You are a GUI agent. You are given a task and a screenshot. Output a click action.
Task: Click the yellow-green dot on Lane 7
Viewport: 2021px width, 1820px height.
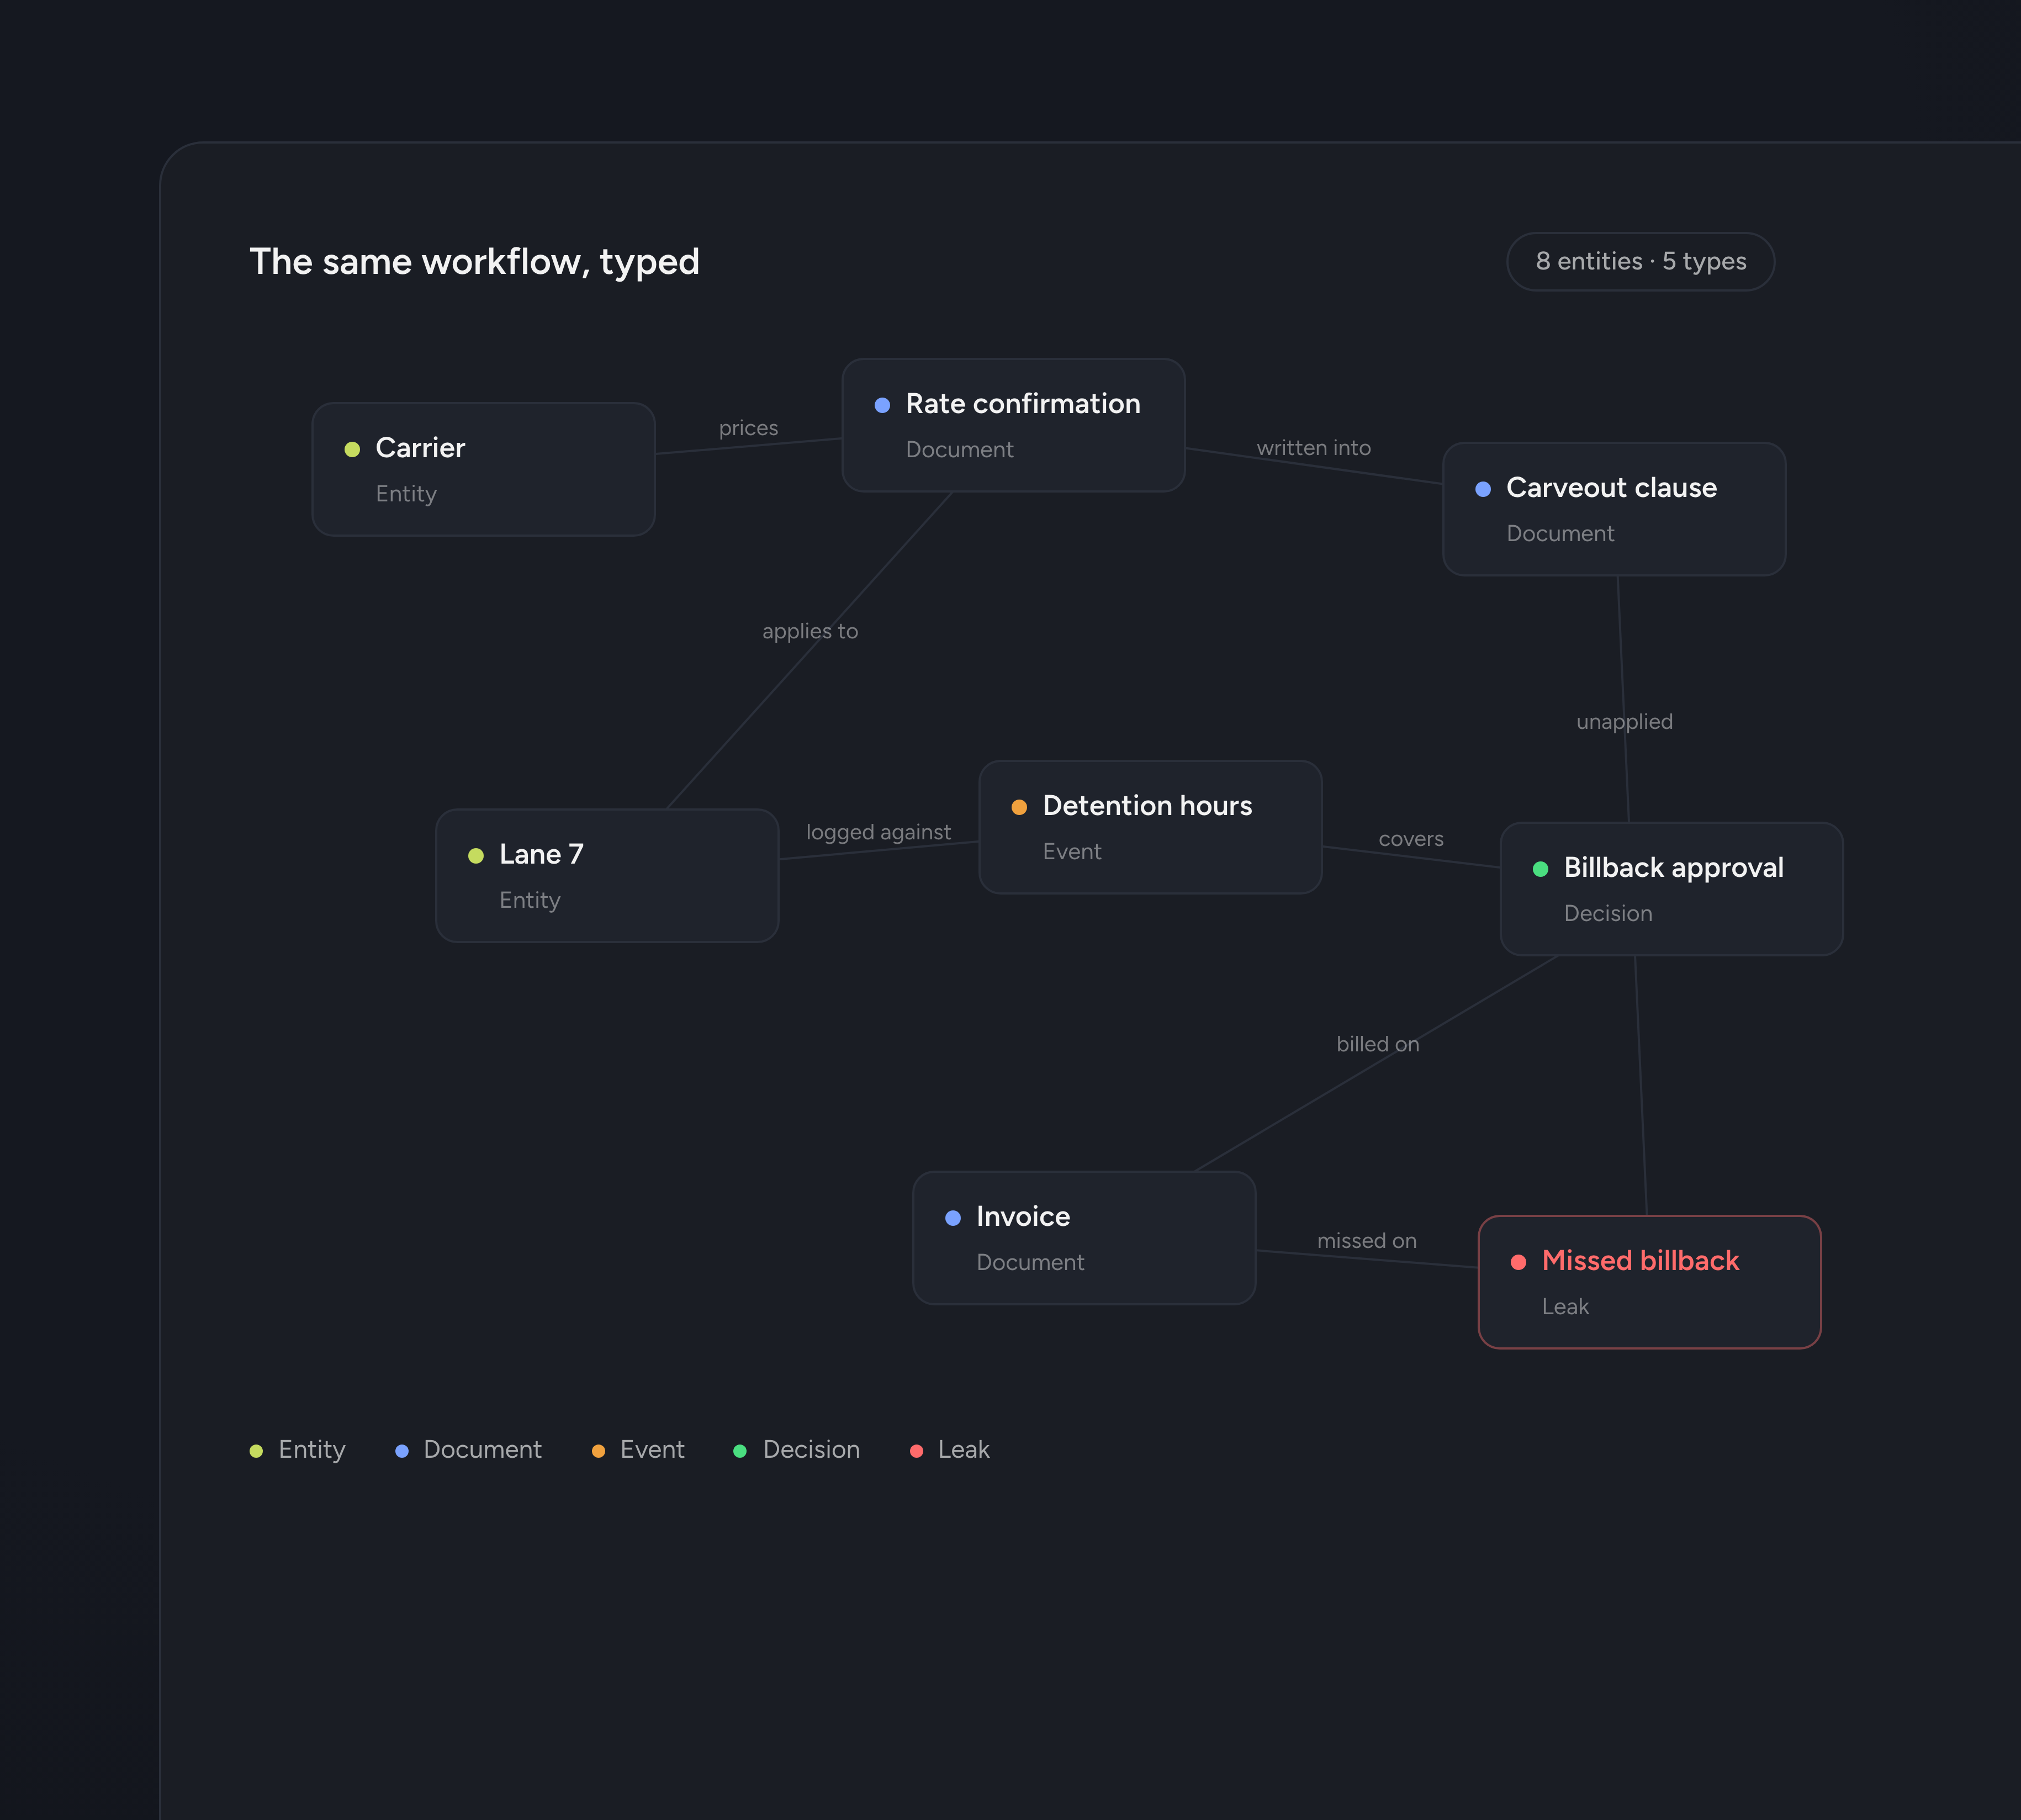pyautogui.click(x=476, y=855)
